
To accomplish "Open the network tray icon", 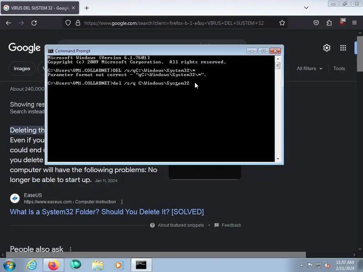I will point(319,265).
